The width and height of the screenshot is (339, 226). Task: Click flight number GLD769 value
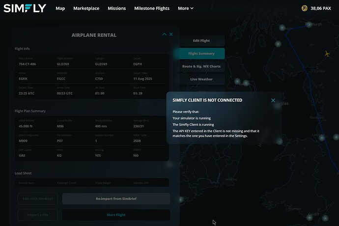[x=63, y=64]
